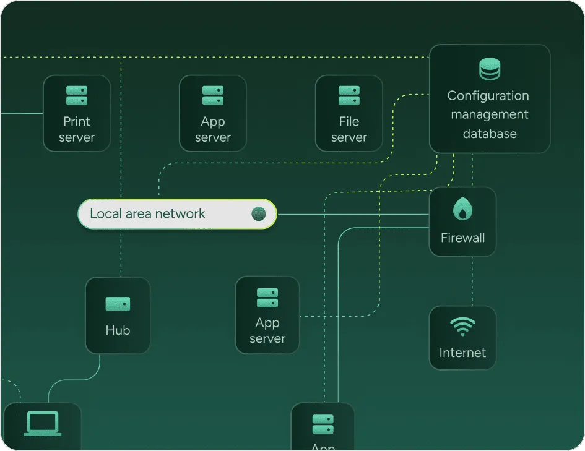This screenshot has height=451, width=585.
Task: Click the Print server stacked-drive icon
Action: (77, 95)
